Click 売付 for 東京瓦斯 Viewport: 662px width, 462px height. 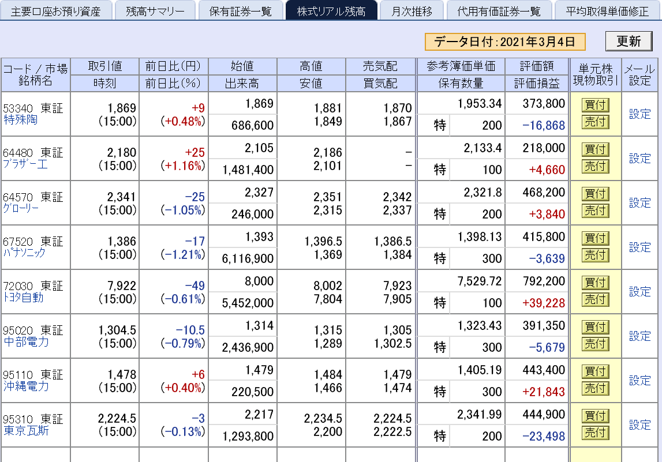595,433
